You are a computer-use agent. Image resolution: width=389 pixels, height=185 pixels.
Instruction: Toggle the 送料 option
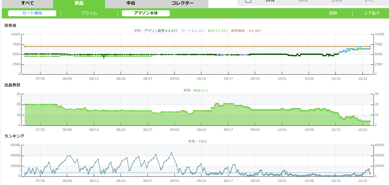pyautogui.click(x=333, y=13)
